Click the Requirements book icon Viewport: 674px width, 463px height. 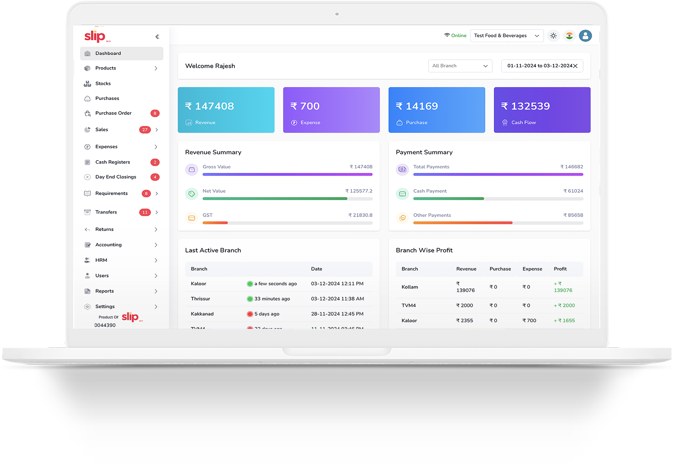coord(87,194)
